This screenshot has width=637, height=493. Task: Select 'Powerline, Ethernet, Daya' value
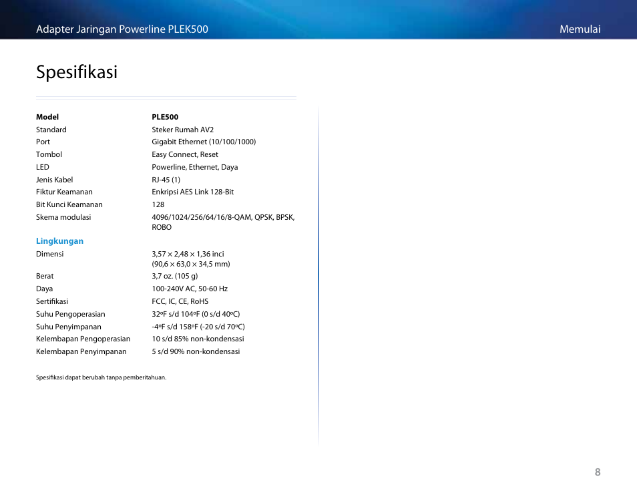click(194, 167)
